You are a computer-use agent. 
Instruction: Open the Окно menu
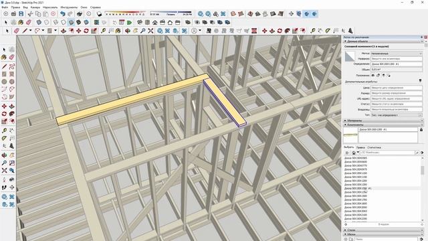click(x=84, y=7)
